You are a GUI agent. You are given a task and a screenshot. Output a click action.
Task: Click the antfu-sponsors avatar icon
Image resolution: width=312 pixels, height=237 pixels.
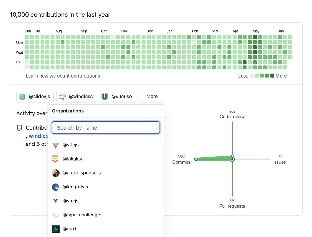click(56, 173)
